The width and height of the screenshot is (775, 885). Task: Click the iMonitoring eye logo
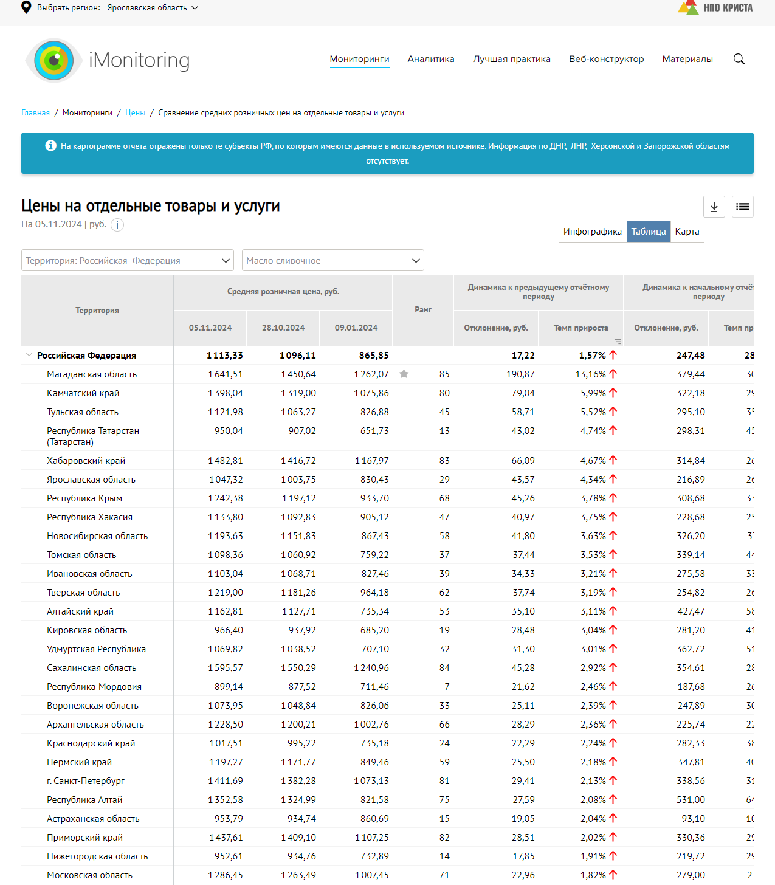tap(54, 60)
